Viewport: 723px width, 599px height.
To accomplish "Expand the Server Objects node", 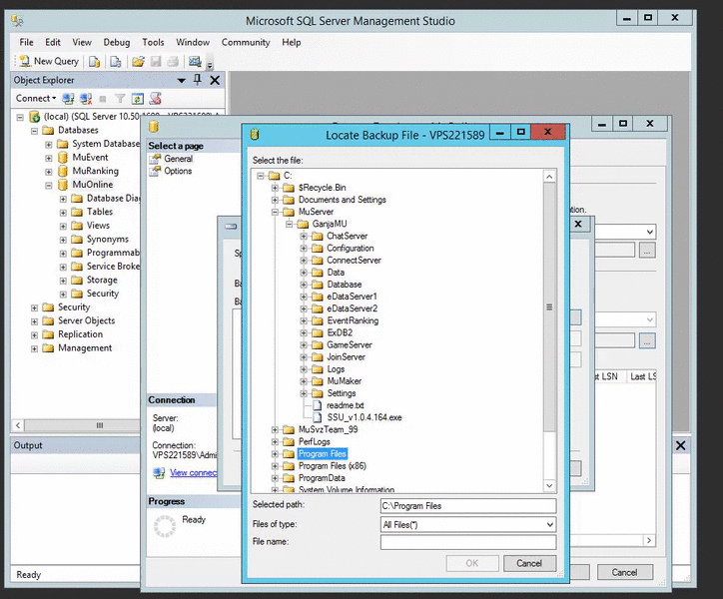I will tap(34, 321).
